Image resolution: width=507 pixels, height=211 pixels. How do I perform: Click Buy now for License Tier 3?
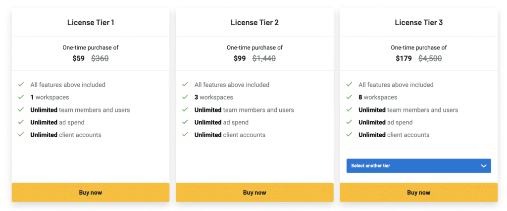[x=419, y=192]
